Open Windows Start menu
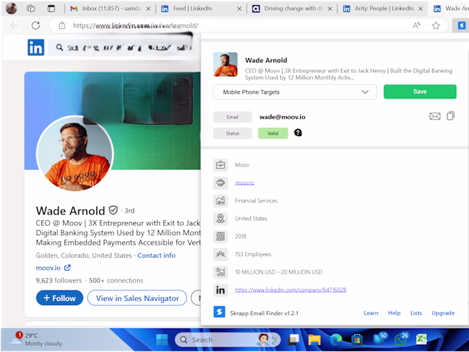The height and width of the screenshot is (352, 469). click(x=162, y=340)
